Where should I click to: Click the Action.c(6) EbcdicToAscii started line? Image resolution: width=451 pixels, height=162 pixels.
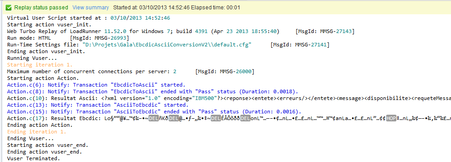[96, 85]
